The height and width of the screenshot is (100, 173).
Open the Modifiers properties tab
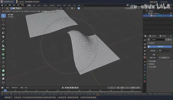click(x=145, y=65)
